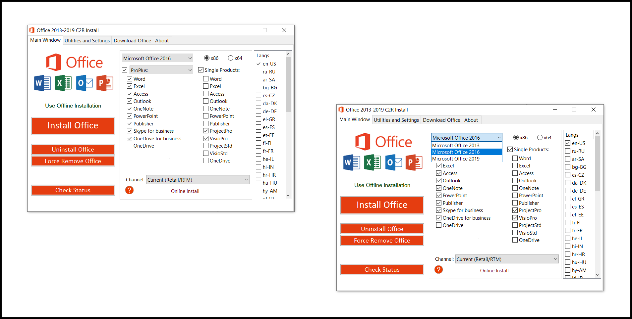Enable ru-RU language in left window
Screen dimensions: 632x319
[x=259, y=71]
